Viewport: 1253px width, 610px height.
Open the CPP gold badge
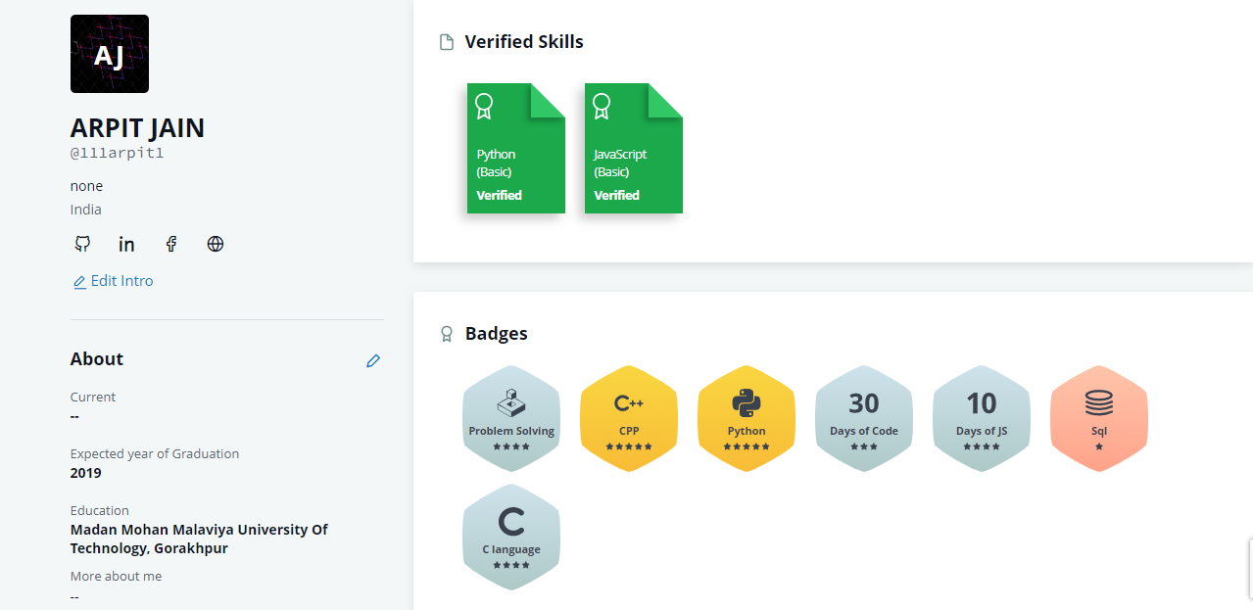tap(629, 418)
